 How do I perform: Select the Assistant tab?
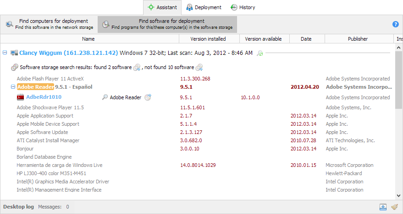162,7
